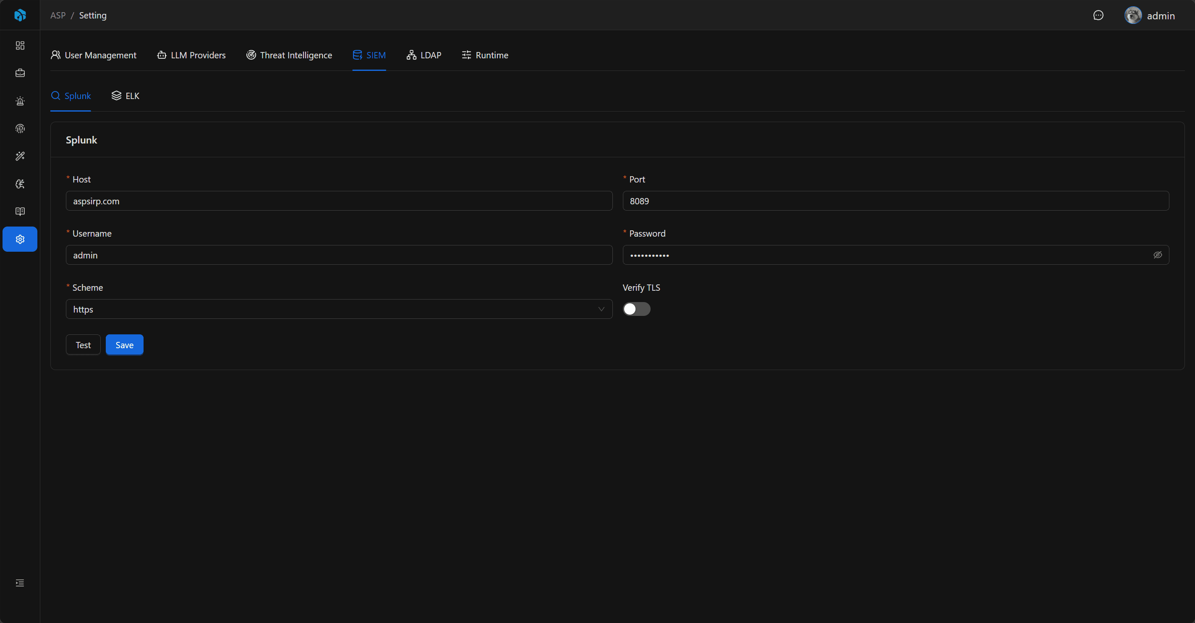
Task: Focus the Username input field
Action: (x=339, y=255)
